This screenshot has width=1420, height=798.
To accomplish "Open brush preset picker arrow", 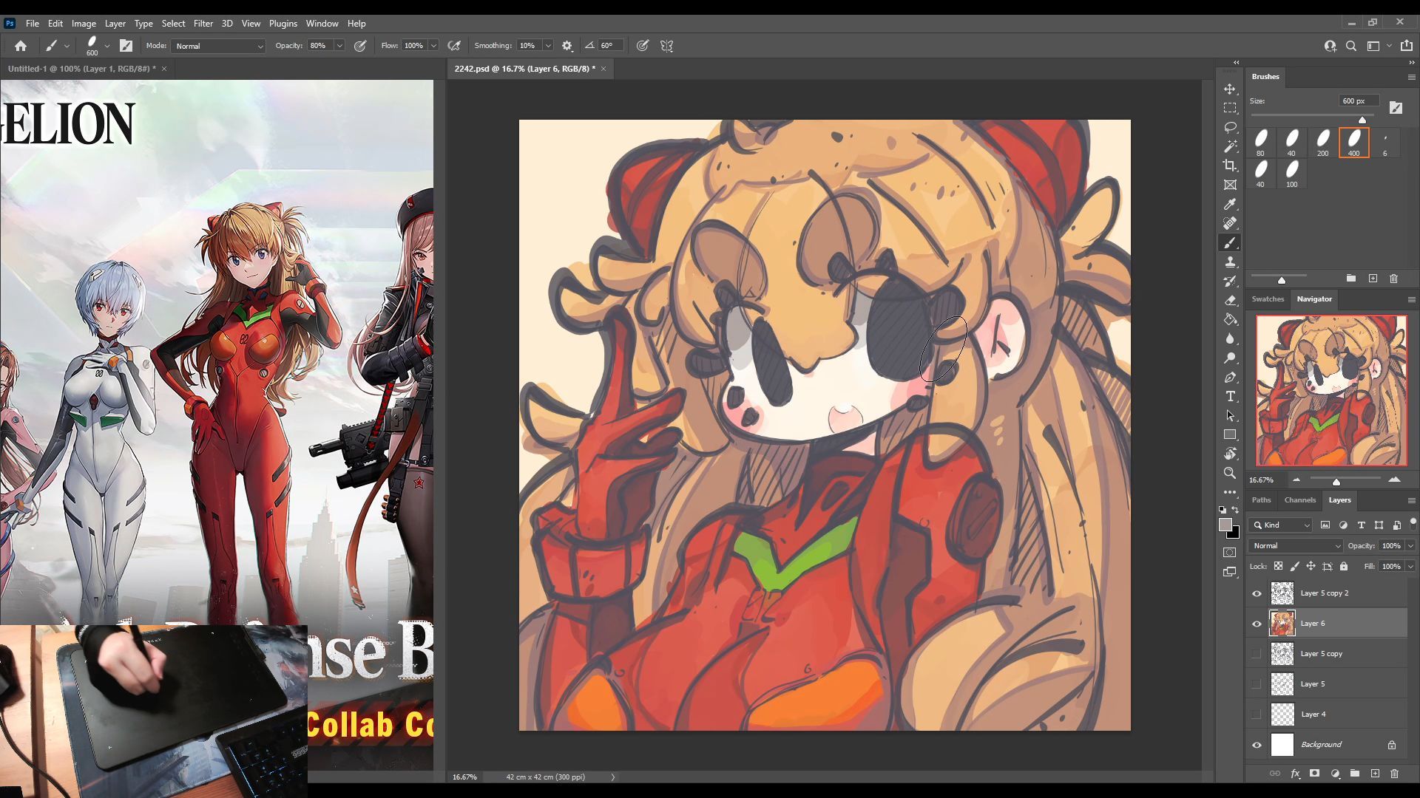I will pyautogui.click(x=107, y=46).
